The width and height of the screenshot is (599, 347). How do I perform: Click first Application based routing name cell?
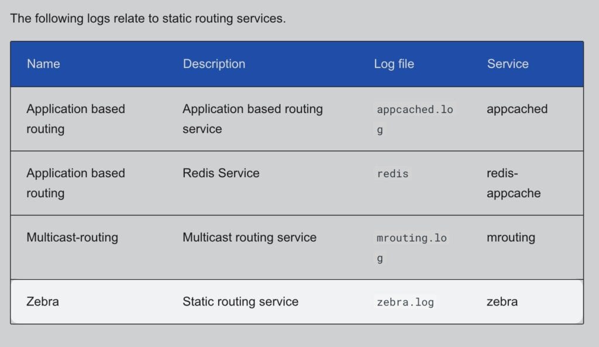pyautogui.click(x=75, y=119)
